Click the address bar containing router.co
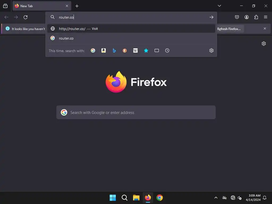This screenshot has width=272, height=204. pos(131,17)
